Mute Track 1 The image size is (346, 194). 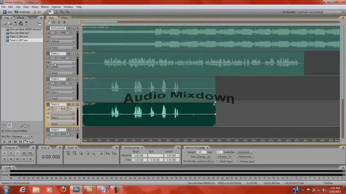click(x=69, y=53)
